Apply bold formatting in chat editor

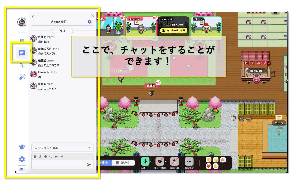pos(35,157)
